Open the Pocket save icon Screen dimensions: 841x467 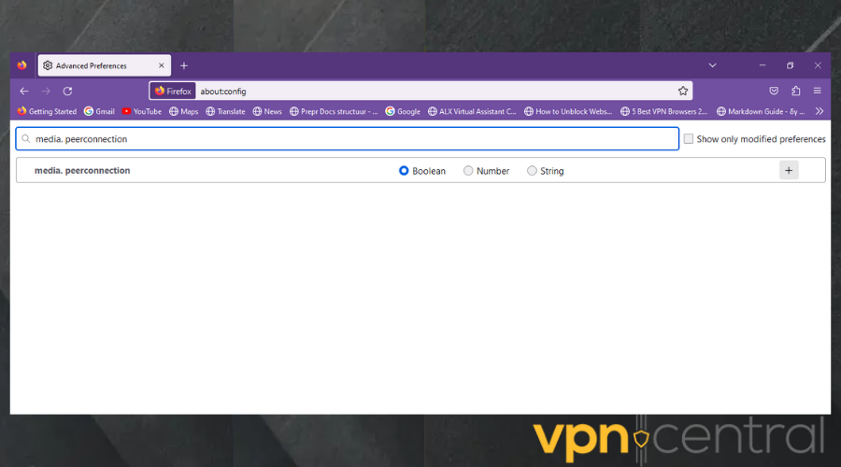[774, 91]
